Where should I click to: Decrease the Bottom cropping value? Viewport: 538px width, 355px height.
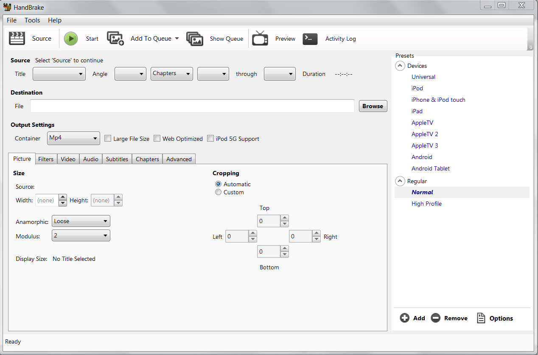(285, 254)
